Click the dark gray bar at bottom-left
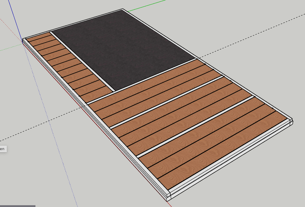 coord(17,206)
